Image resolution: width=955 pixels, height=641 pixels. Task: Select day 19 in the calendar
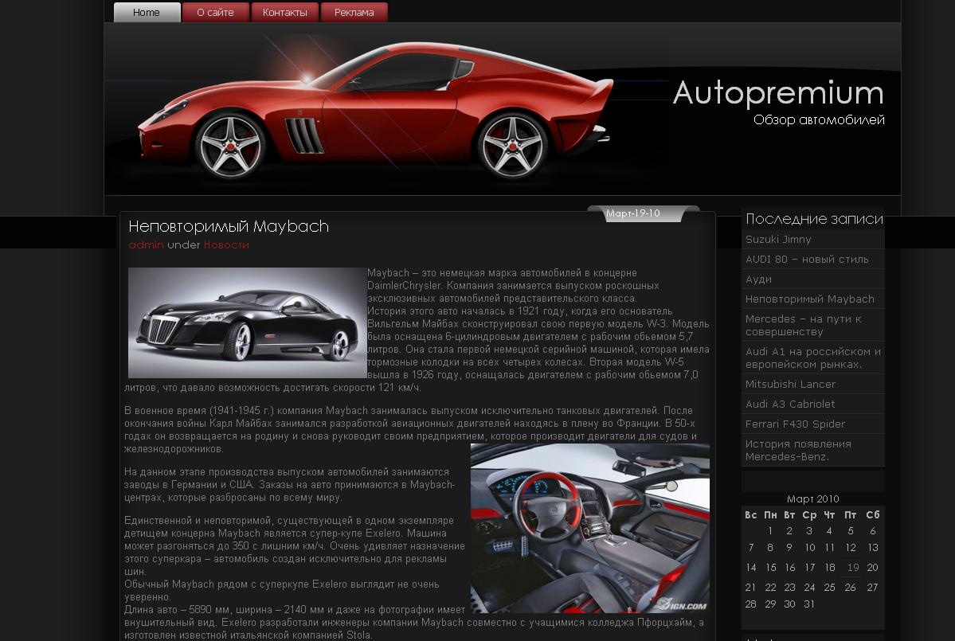(x=853, y=567)
